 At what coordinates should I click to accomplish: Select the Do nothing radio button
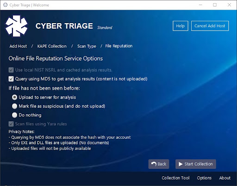14,115
